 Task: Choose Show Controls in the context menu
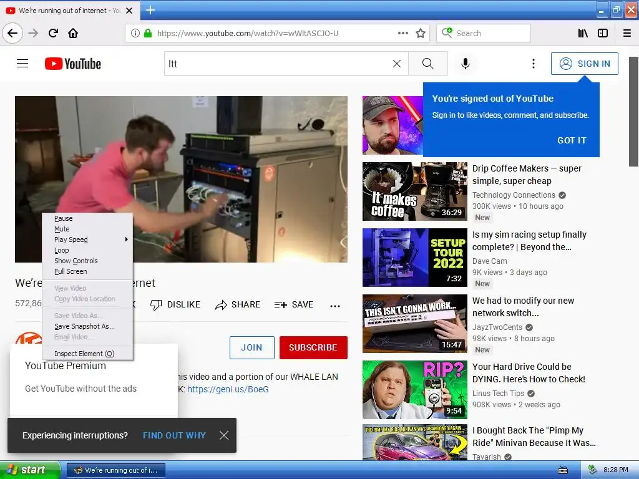click(87, 261)
